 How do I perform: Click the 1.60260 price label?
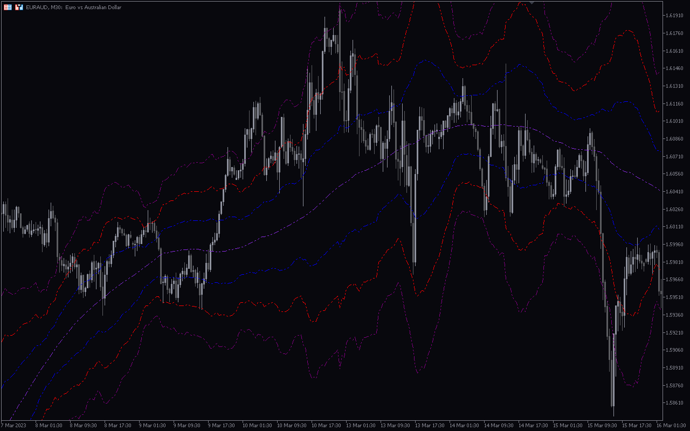coord(675,210)
